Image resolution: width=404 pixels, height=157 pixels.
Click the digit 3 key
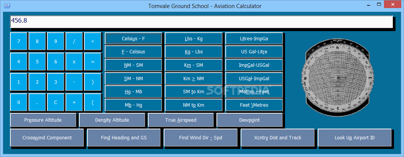point(56,82)
